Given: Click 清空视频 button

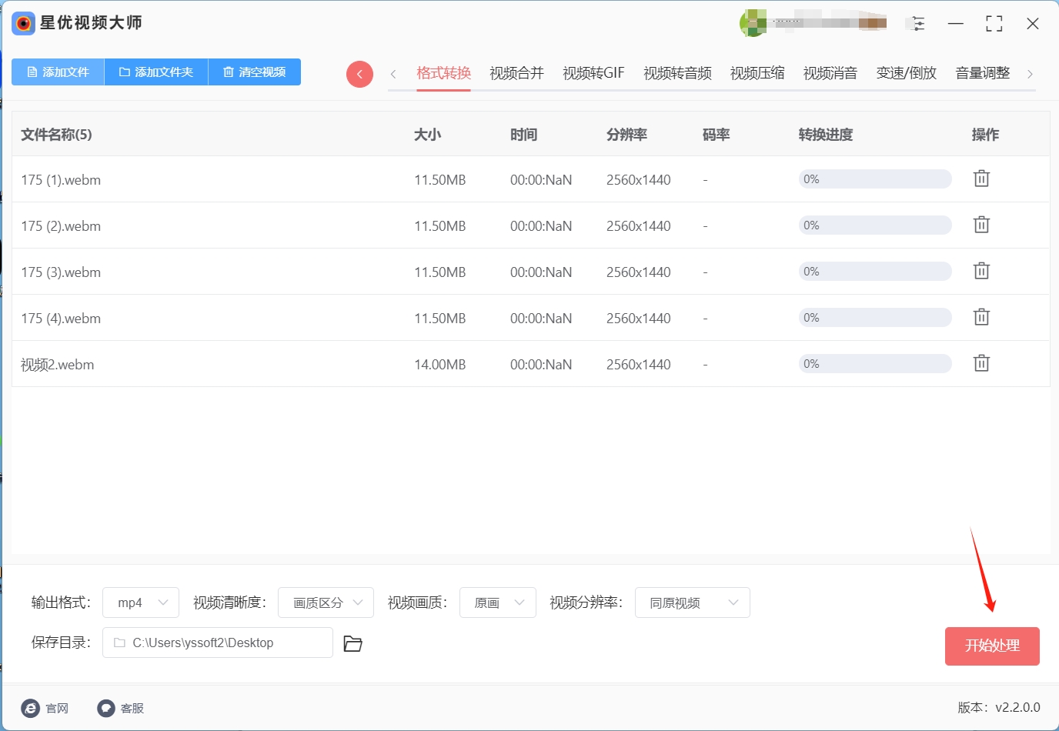Looking at the screenshot, I should [x=255, y=72].
